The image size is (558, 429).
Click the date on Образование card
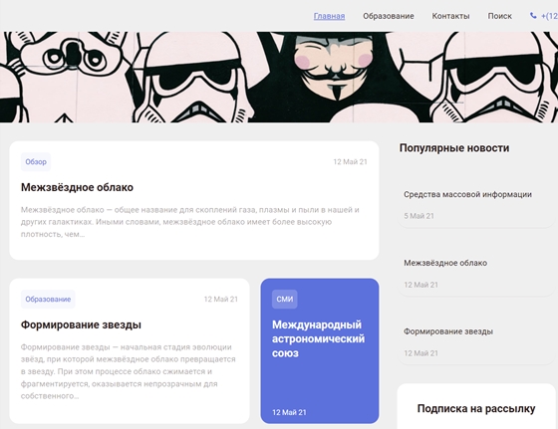pyautogui.click(x=221, y=300)
